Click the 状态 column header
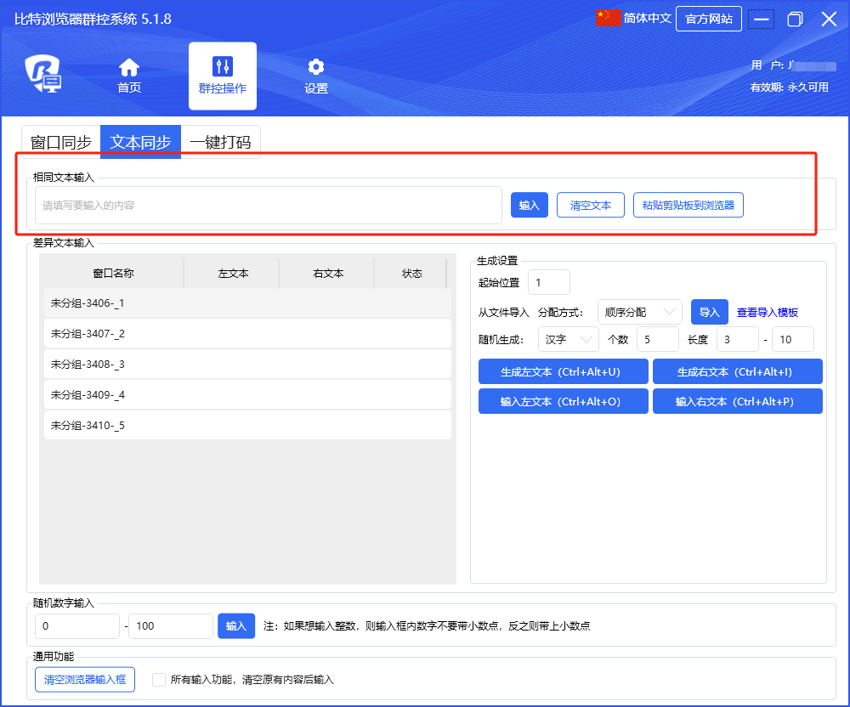The width and height of the screenshot is (850, 707). [411, 274]
